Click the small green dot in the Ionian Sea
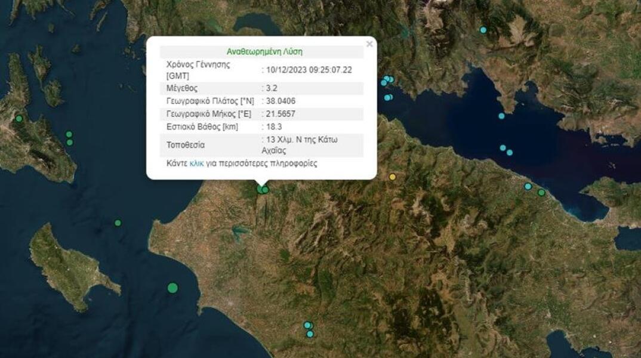Screen dimensions: 641x358 coord(117,225)
